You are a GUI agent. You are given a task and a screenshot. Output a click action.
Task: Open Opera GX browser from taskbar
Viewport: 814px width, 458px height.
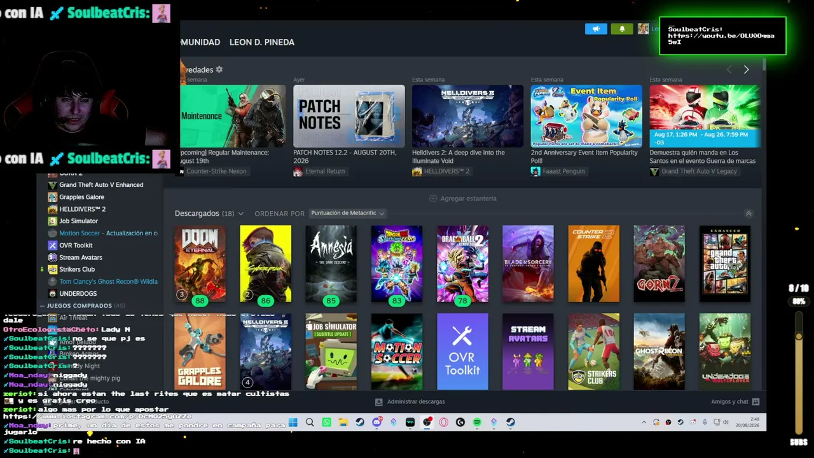443,422
